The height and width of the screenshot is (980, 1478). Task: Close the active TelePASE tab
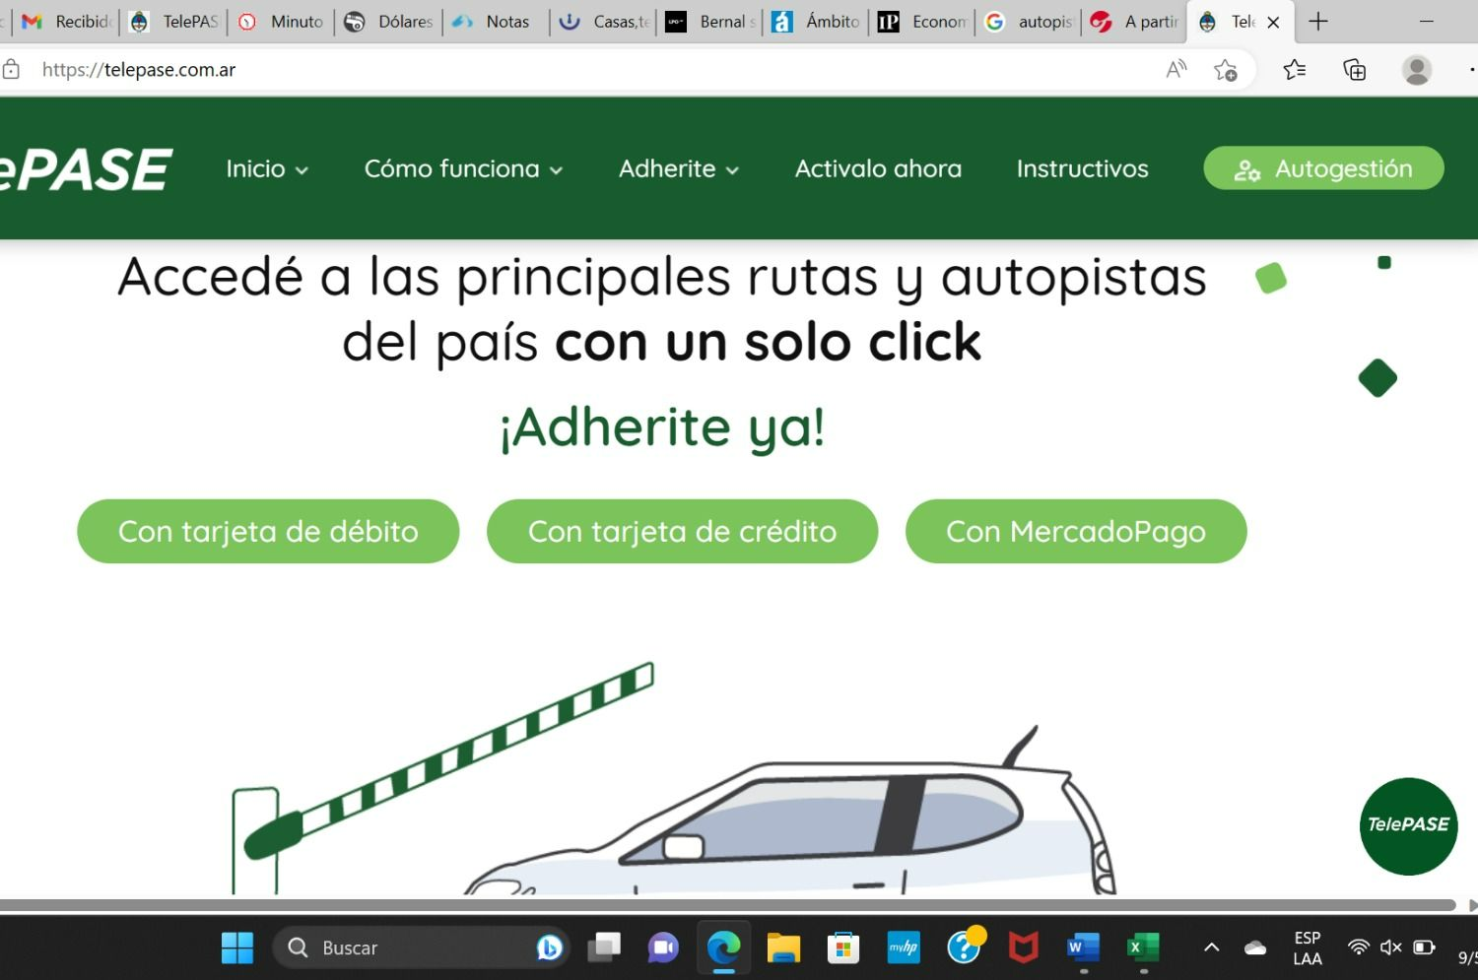tap(1273, 22)
